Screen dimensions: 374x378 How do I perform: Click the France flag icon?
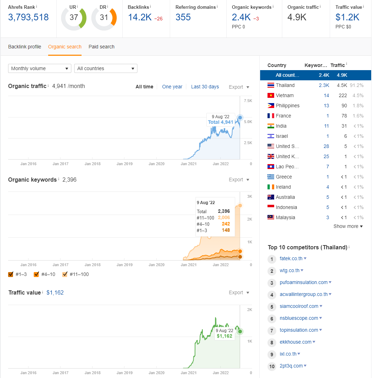[x=271, y=116]
